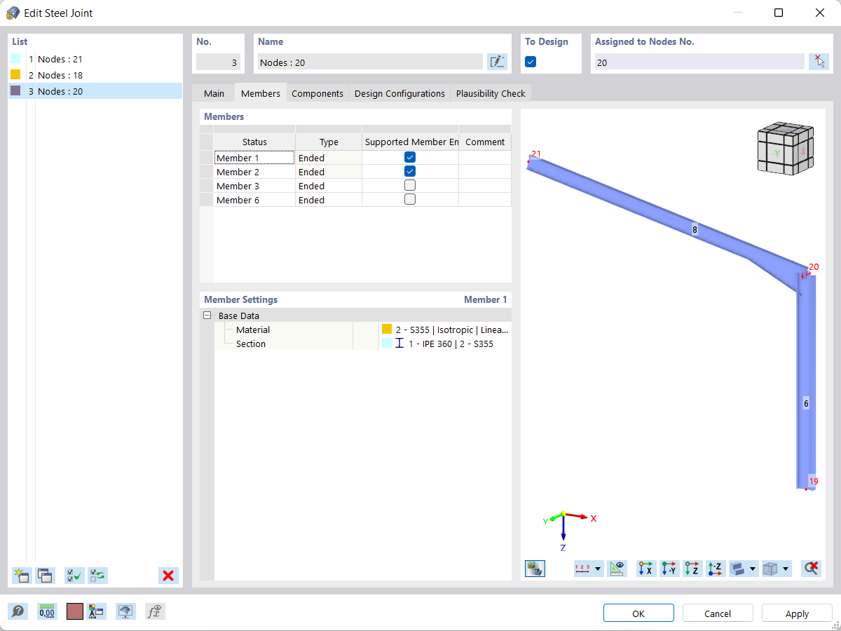Screen dimensions: 841x631
Task: Click the dusty red color swatch
Action: [x=75, y=611]
